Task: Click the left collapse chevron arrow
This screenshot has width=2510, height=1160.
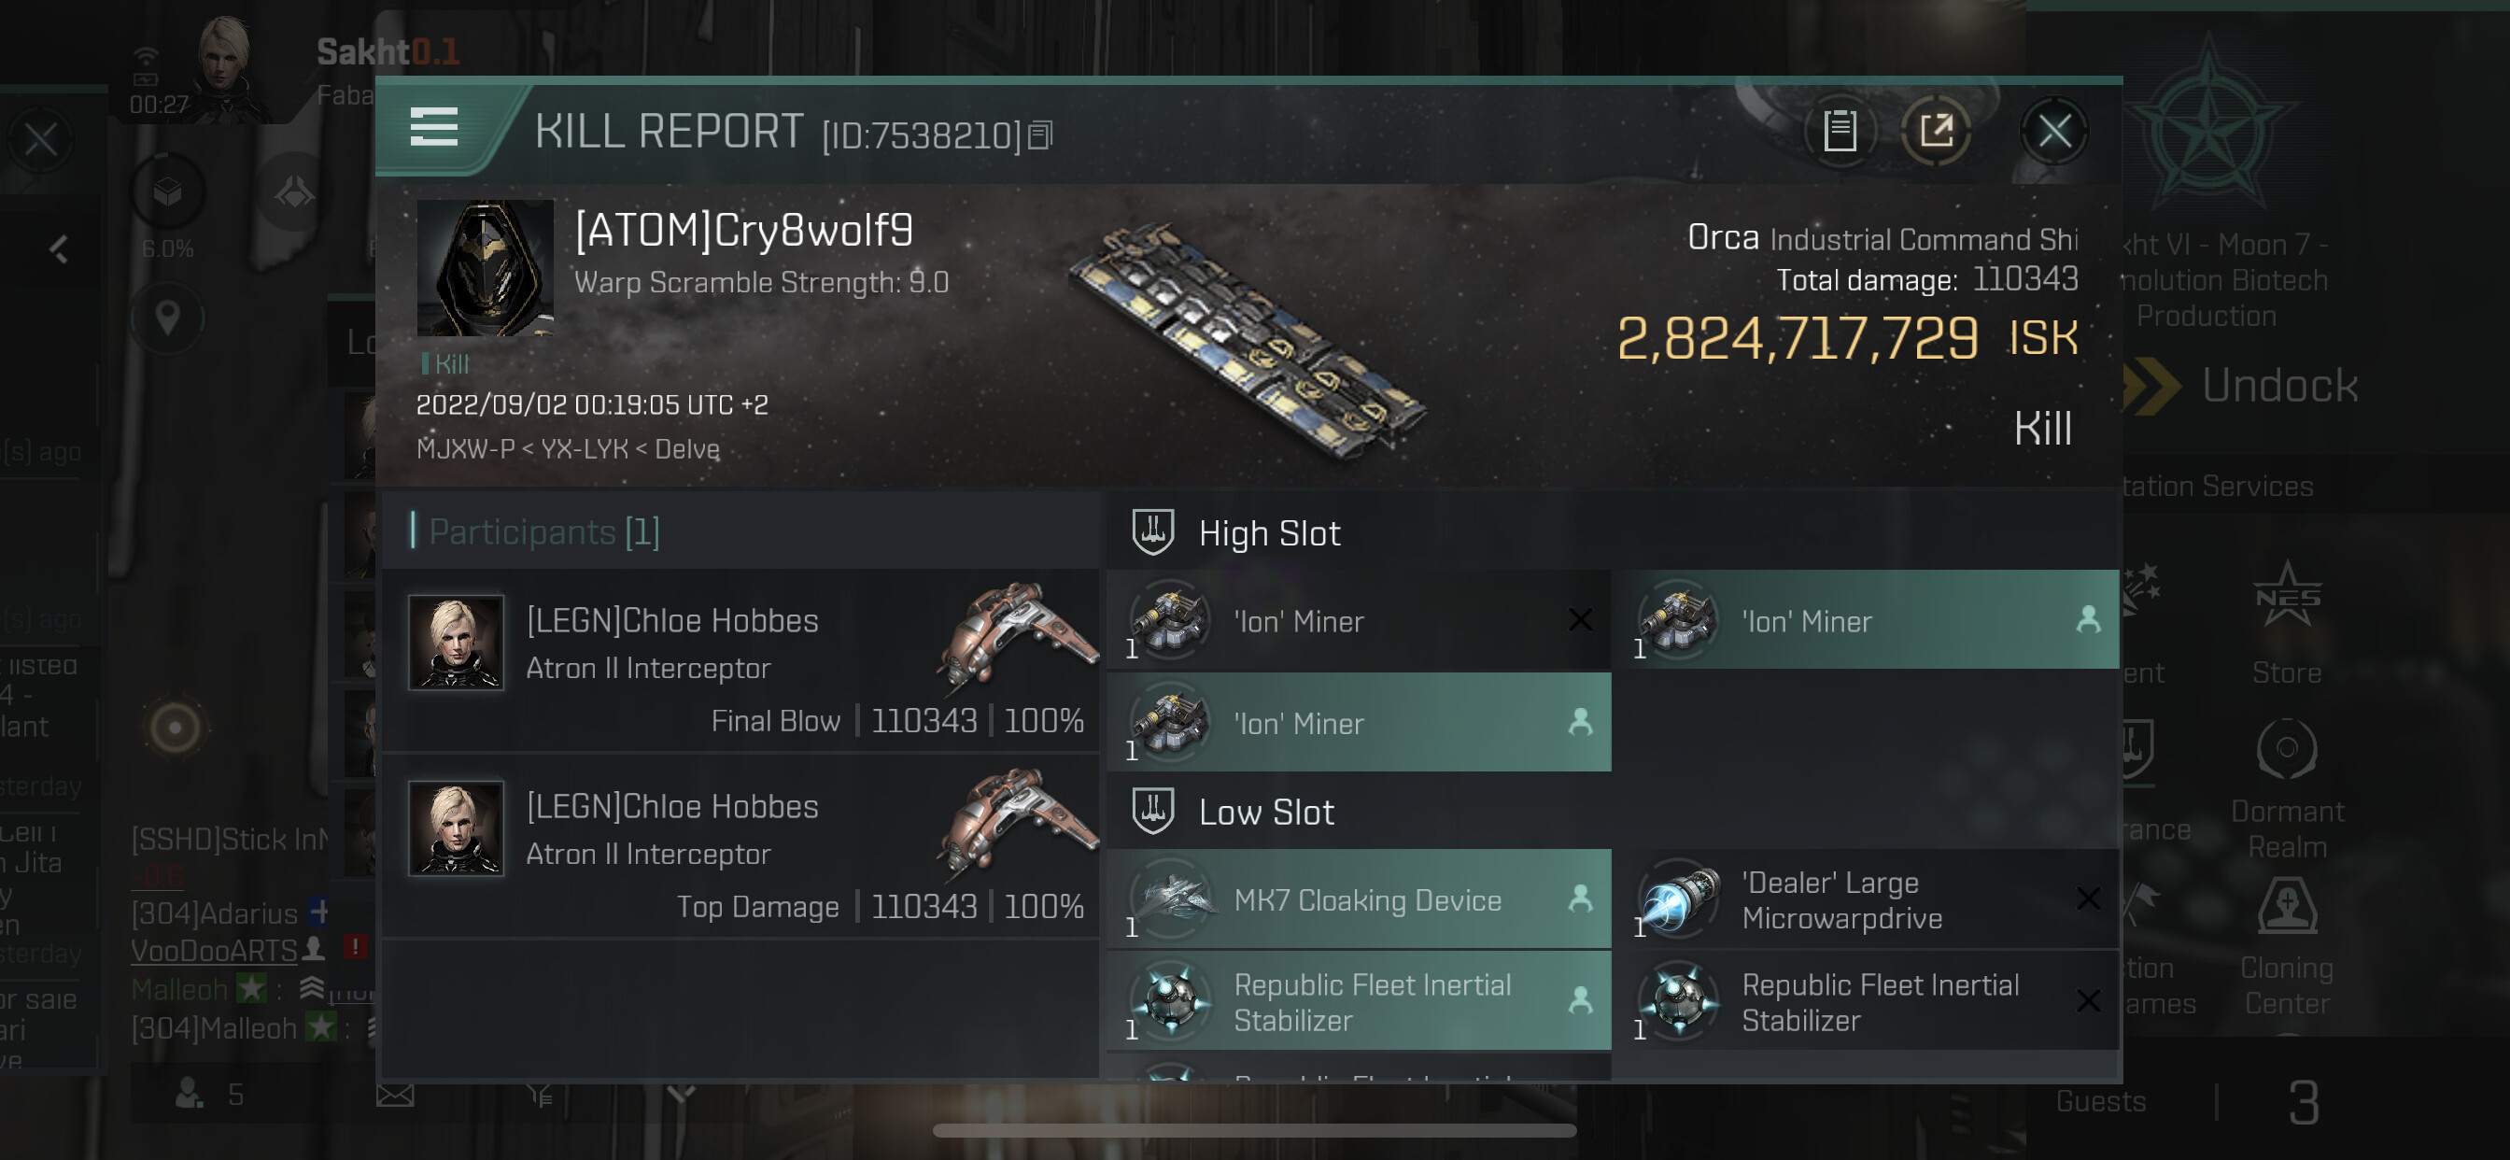Action: 61,249
